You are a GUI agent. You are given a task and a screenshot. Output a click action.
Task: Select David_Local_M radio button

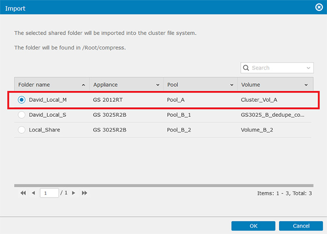21,99
